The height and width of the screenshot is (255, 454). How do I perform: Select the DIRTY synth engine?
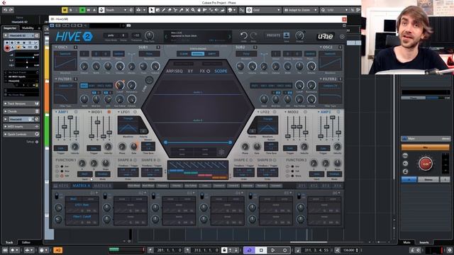[x=212, y=54]
